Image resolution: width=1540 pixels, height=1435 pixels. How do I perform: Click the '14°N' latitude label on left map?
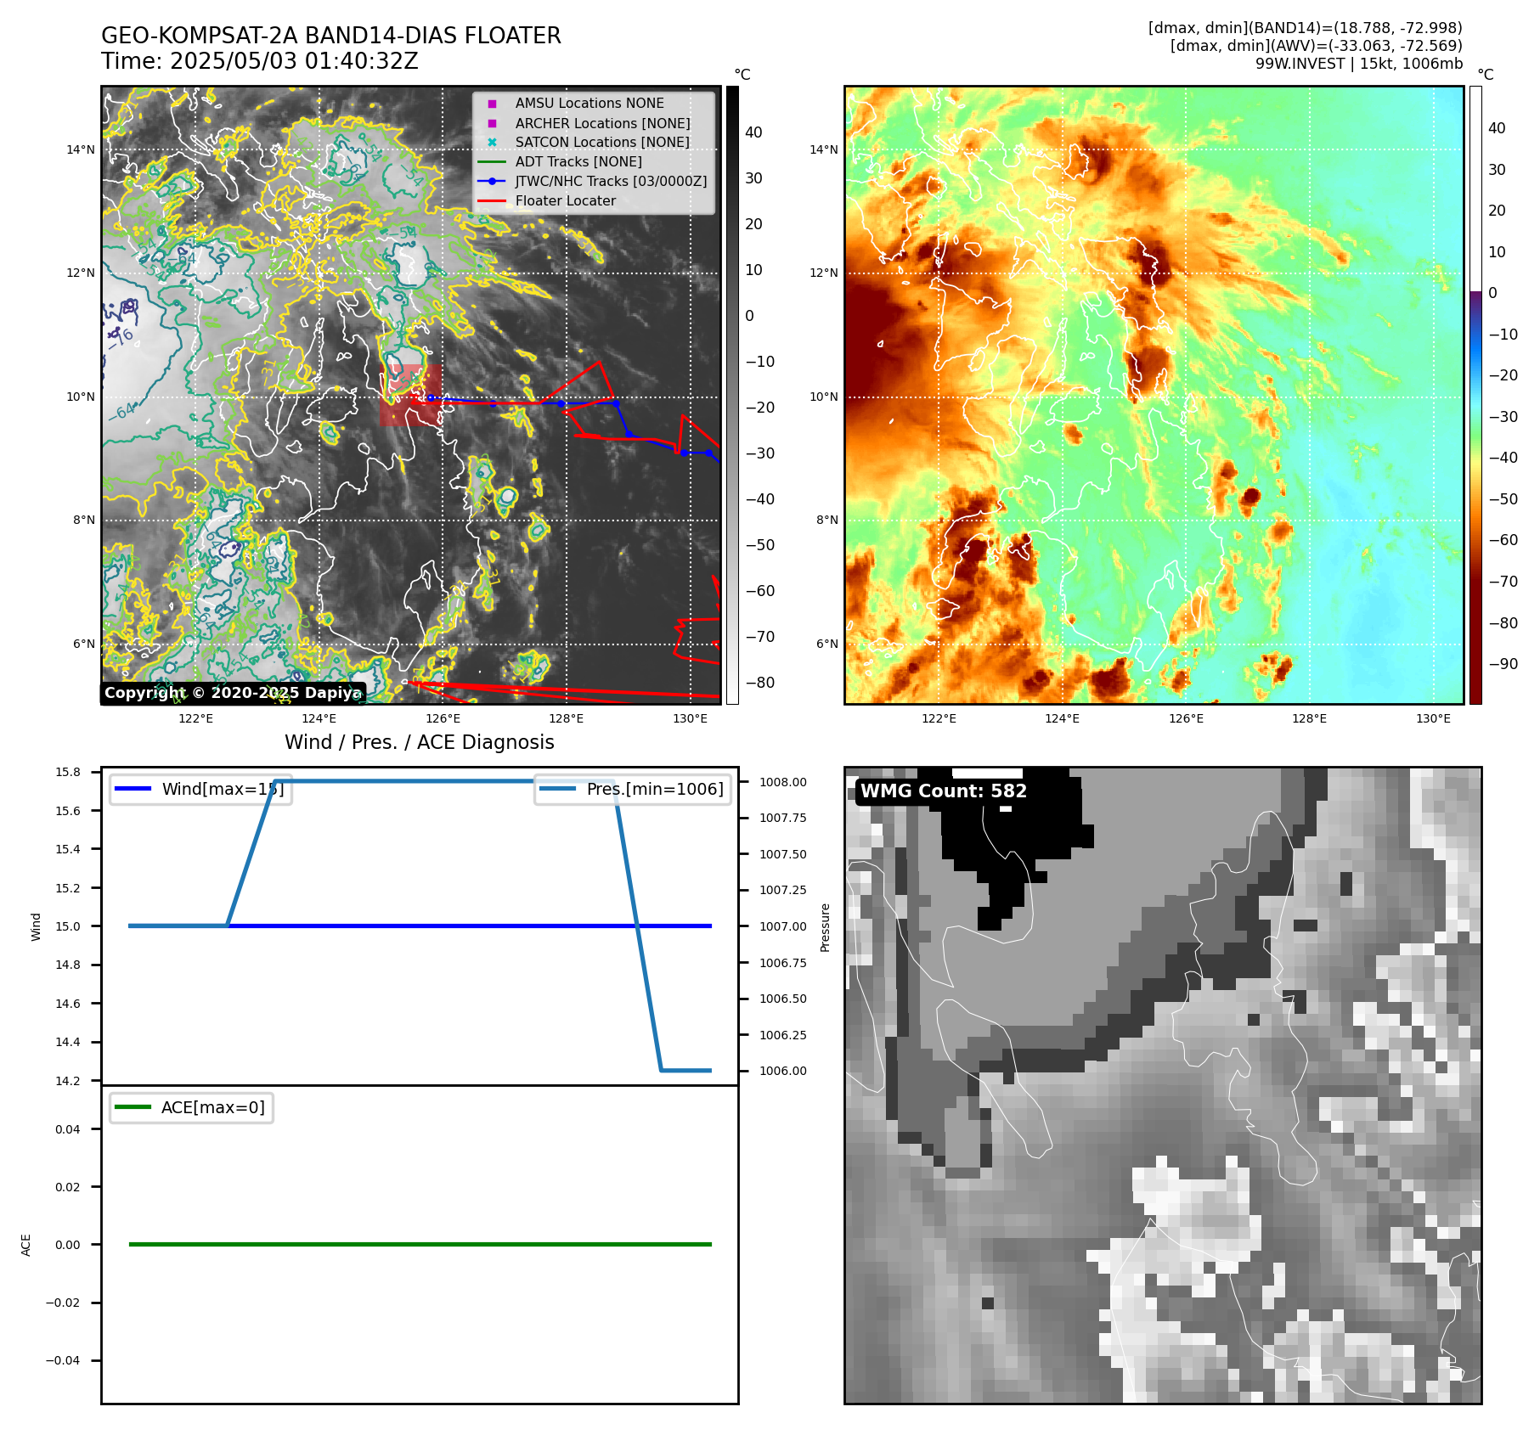82,150
